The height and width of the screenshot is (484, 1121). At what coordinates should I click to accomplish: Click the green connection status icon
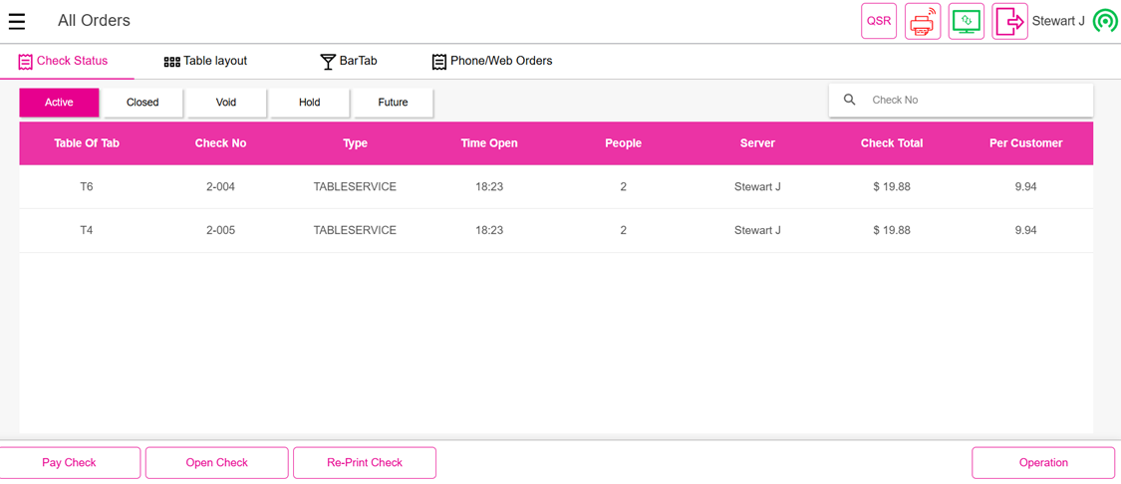tap(1105, 21)
